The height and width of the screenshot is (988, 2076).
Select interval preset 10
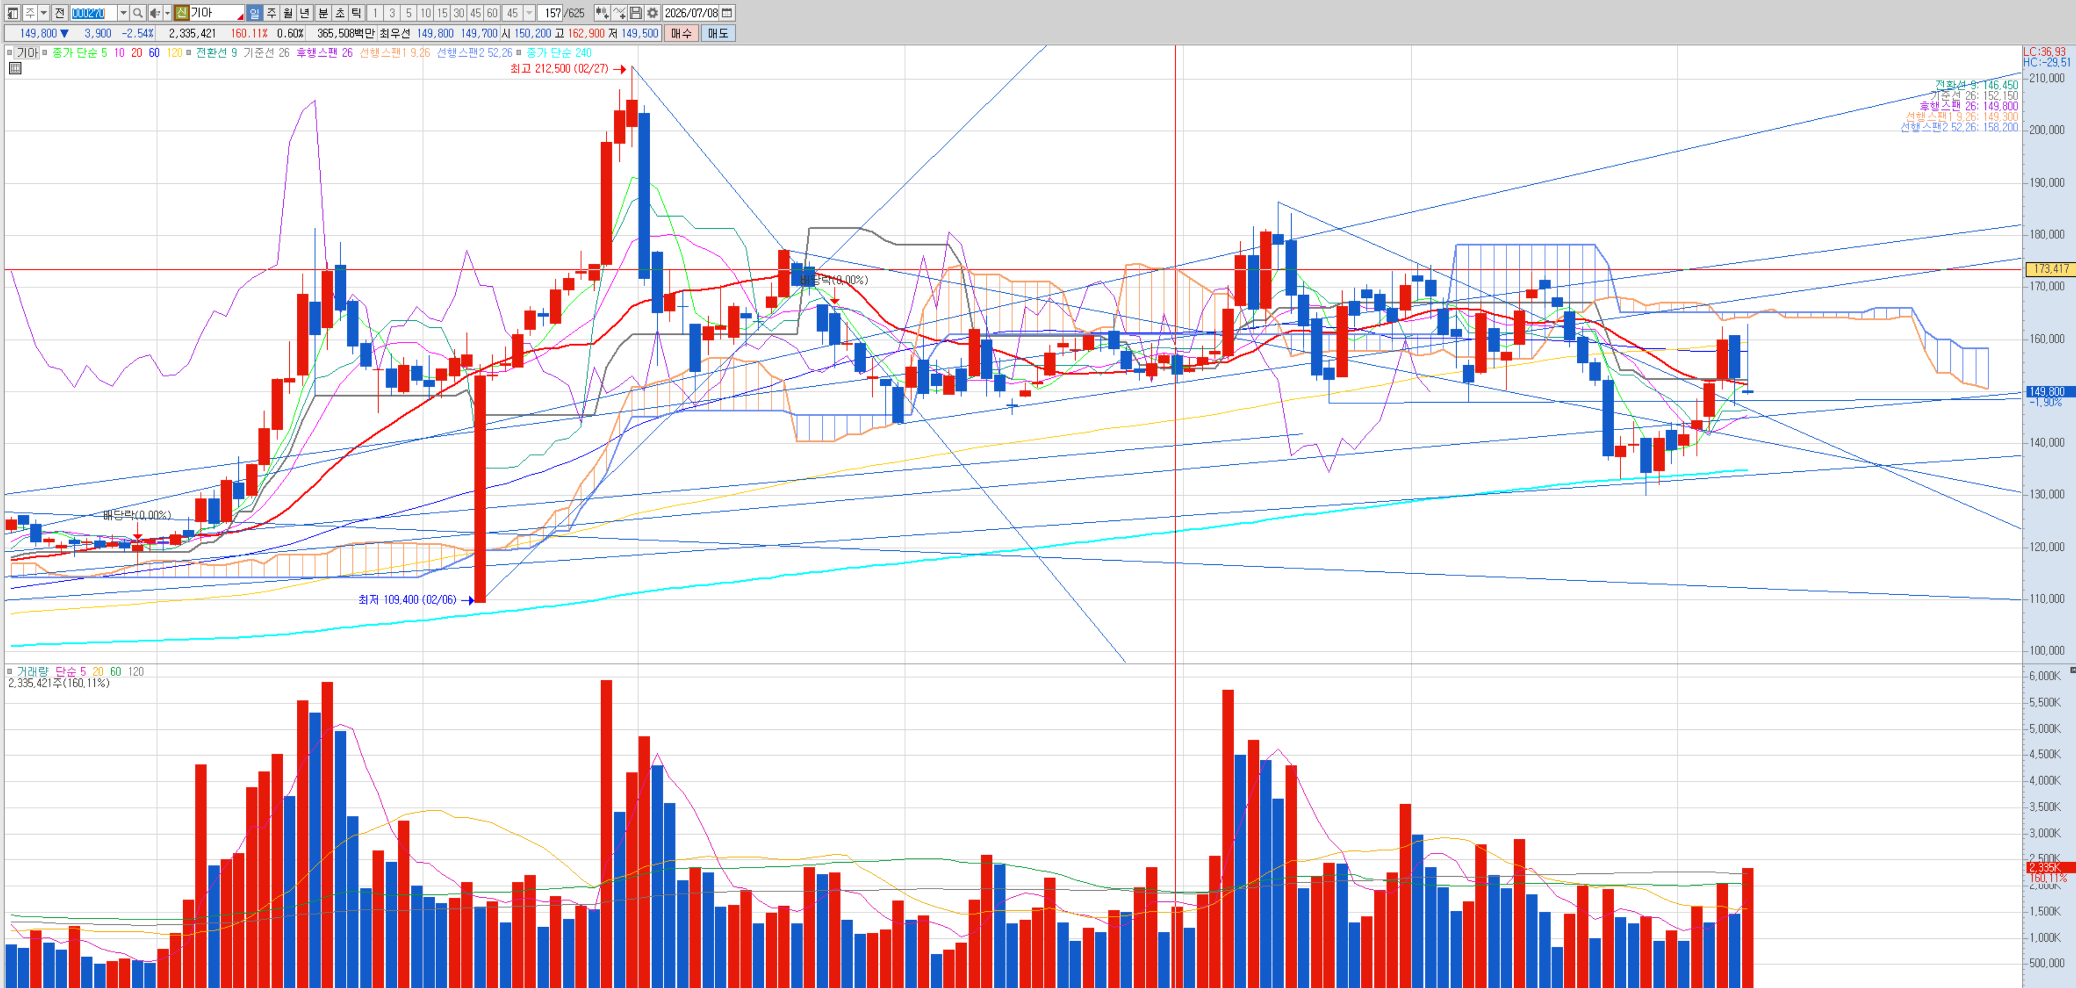click(x=426, y=13)
